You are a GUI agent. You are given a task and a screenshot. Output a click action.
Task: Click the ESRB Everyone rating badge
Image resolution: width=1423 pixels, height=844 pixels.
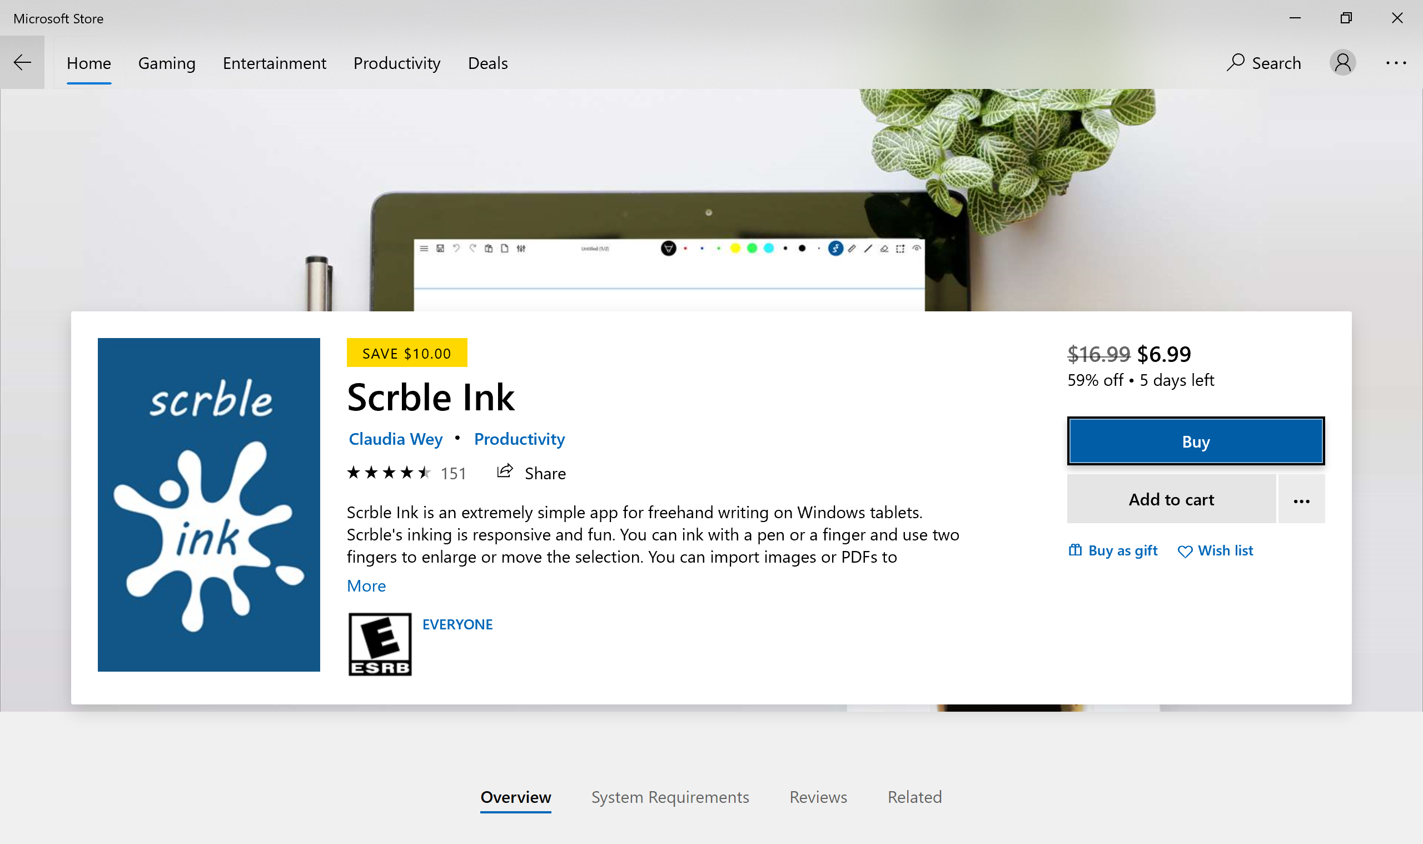(380, 644)
